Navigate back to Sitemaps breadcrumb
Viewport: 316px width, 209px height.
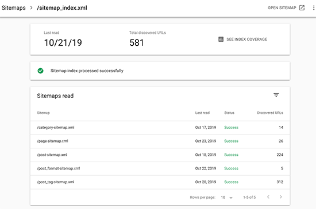pyautogui.click(x=14, y=8)
